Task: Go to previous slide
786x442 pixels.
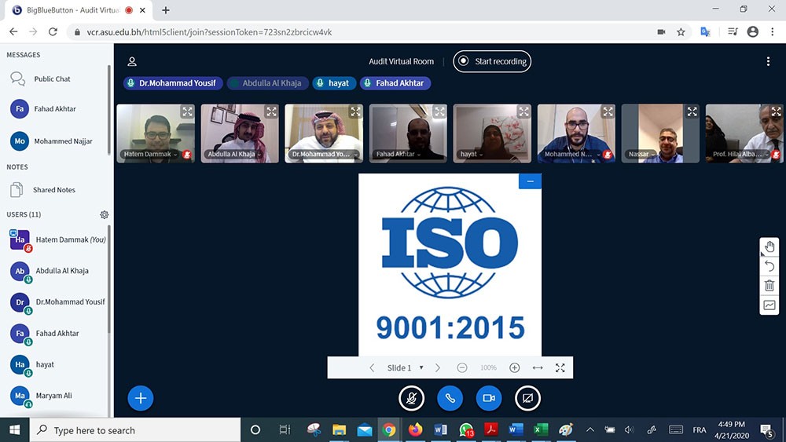Action: coord(372,368)
